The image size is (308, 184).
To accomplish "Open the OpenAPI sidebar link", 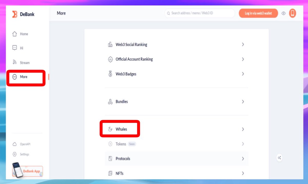I will (x=22, y=144).
